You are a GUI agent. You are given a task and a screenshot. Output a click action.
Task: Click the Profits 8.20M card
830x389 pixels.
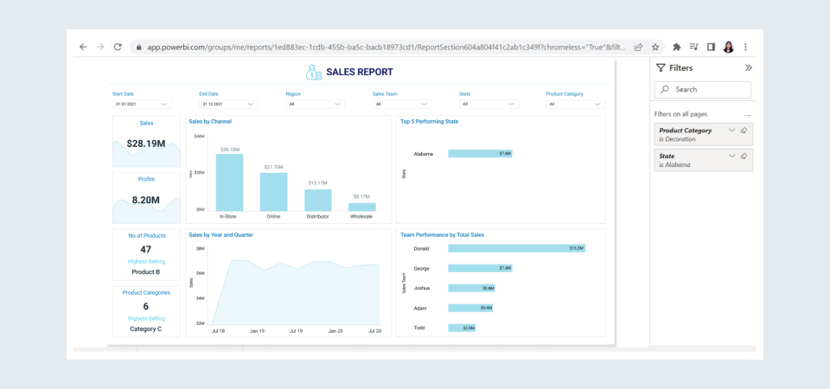pyautogui.click(x=146, y=198)
